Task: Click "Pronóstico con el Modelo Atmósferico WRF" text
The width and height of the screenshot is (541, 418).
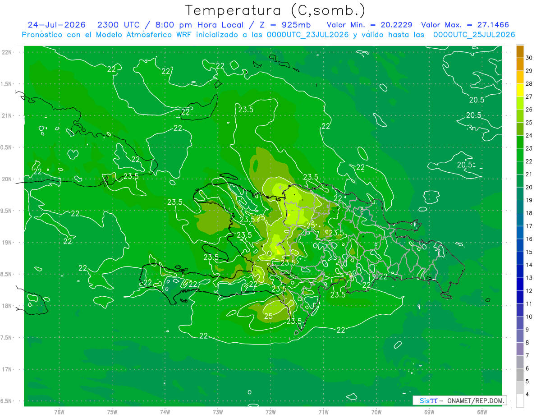Action: 108,35
